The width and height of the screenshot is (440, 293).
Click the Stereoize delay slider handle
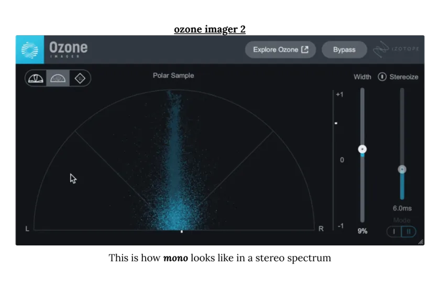click(x=402, y=170)
